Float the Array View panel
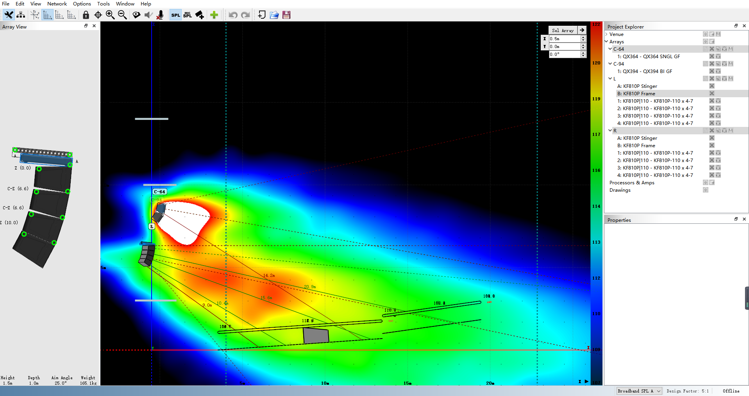The width and height of the screenshot is (749, 396). pos(86,26)
